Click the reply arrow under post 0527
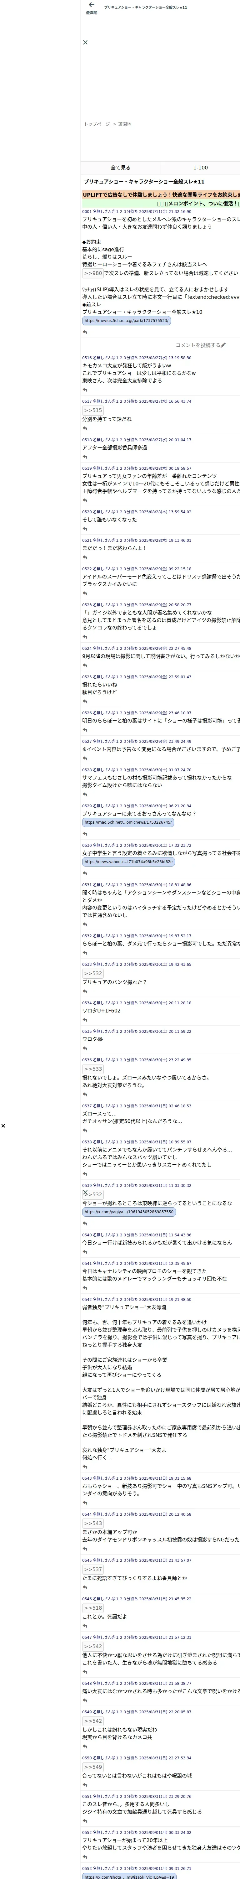The image size is (240, 1879). 85,758
